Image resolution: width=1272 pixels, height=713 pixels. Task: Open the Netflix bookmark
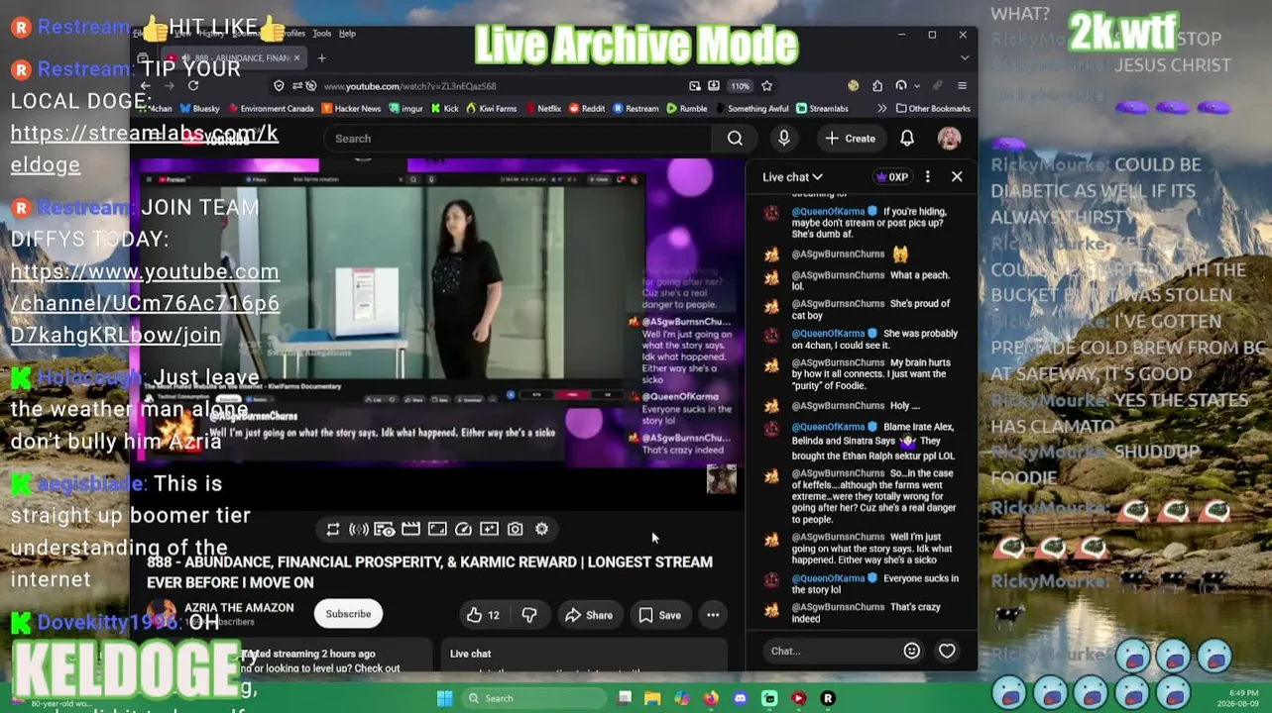(542, 109)
